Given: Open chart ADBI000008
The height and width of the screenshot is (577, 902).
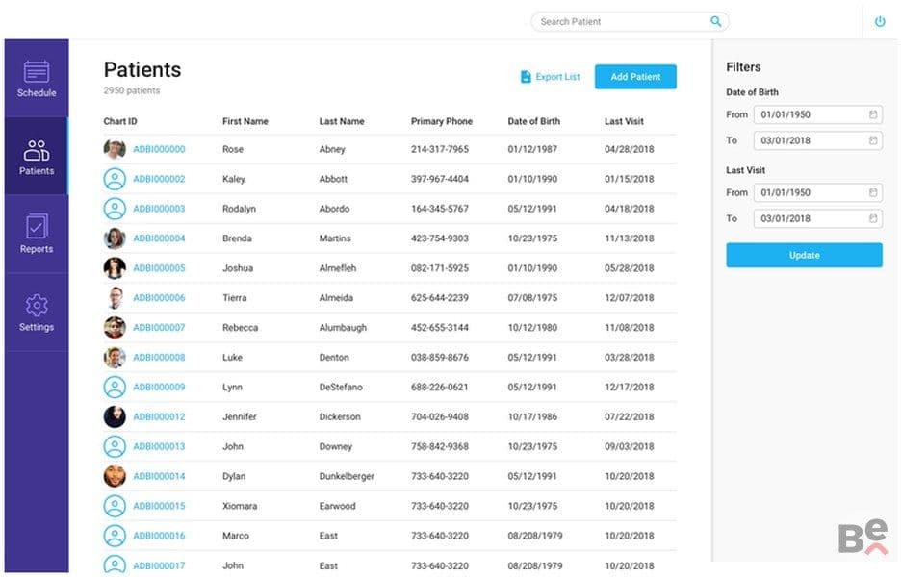Looking at the screenshot, I should [160, 358].
